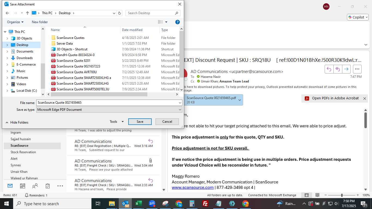
Task: Click the HN account avatar
Action: tap(326, 7)
